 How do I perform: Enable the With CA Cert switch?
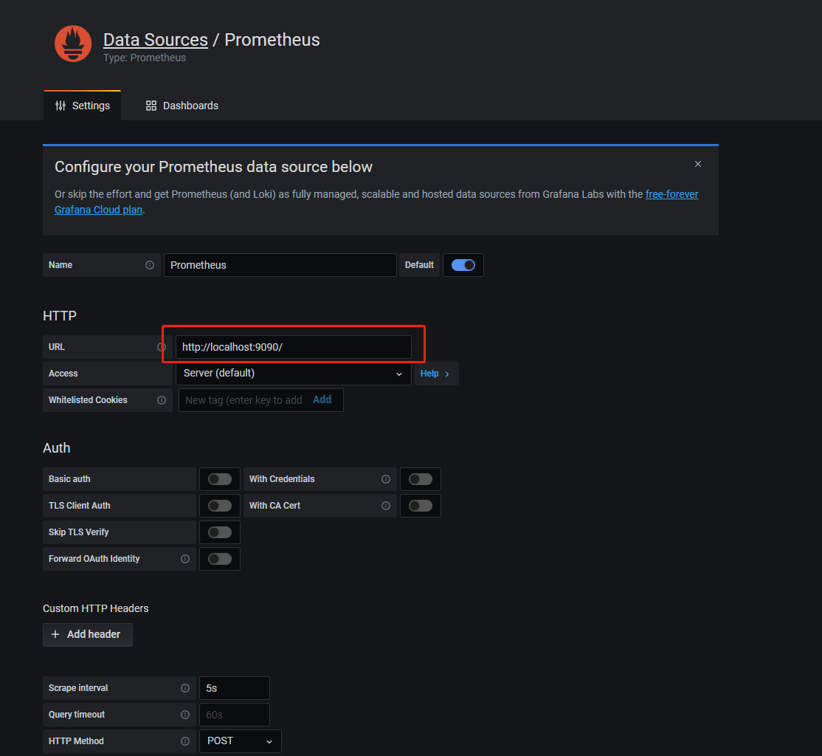421,506
